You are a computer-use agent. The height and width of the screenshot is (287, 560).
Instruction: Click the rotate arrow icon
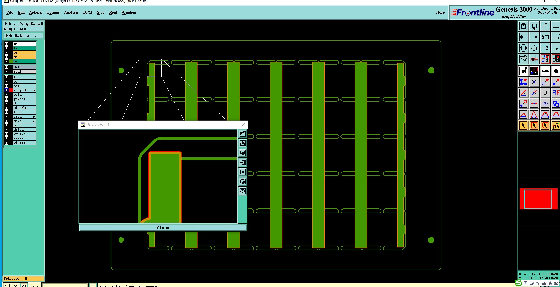545,93
